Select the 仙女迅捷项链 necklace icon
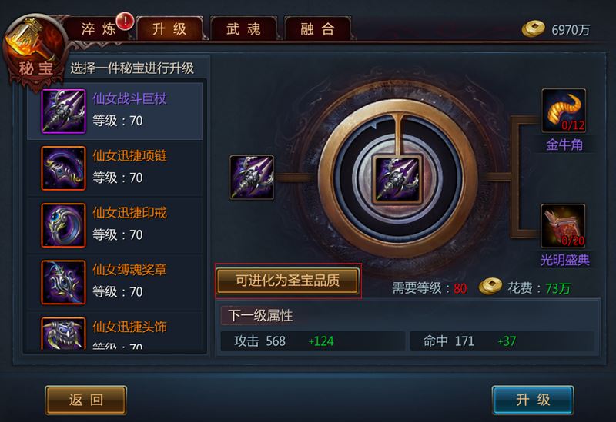The image size is (616, 422). [x=63, y=168]
